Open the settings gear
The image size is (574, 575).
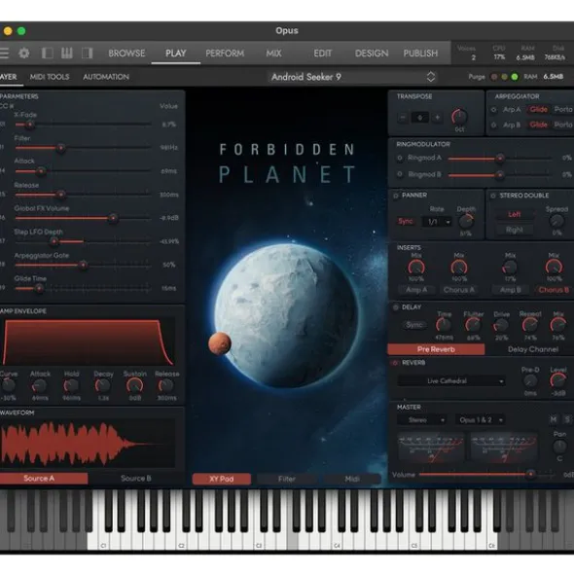[x=24, y=54]
